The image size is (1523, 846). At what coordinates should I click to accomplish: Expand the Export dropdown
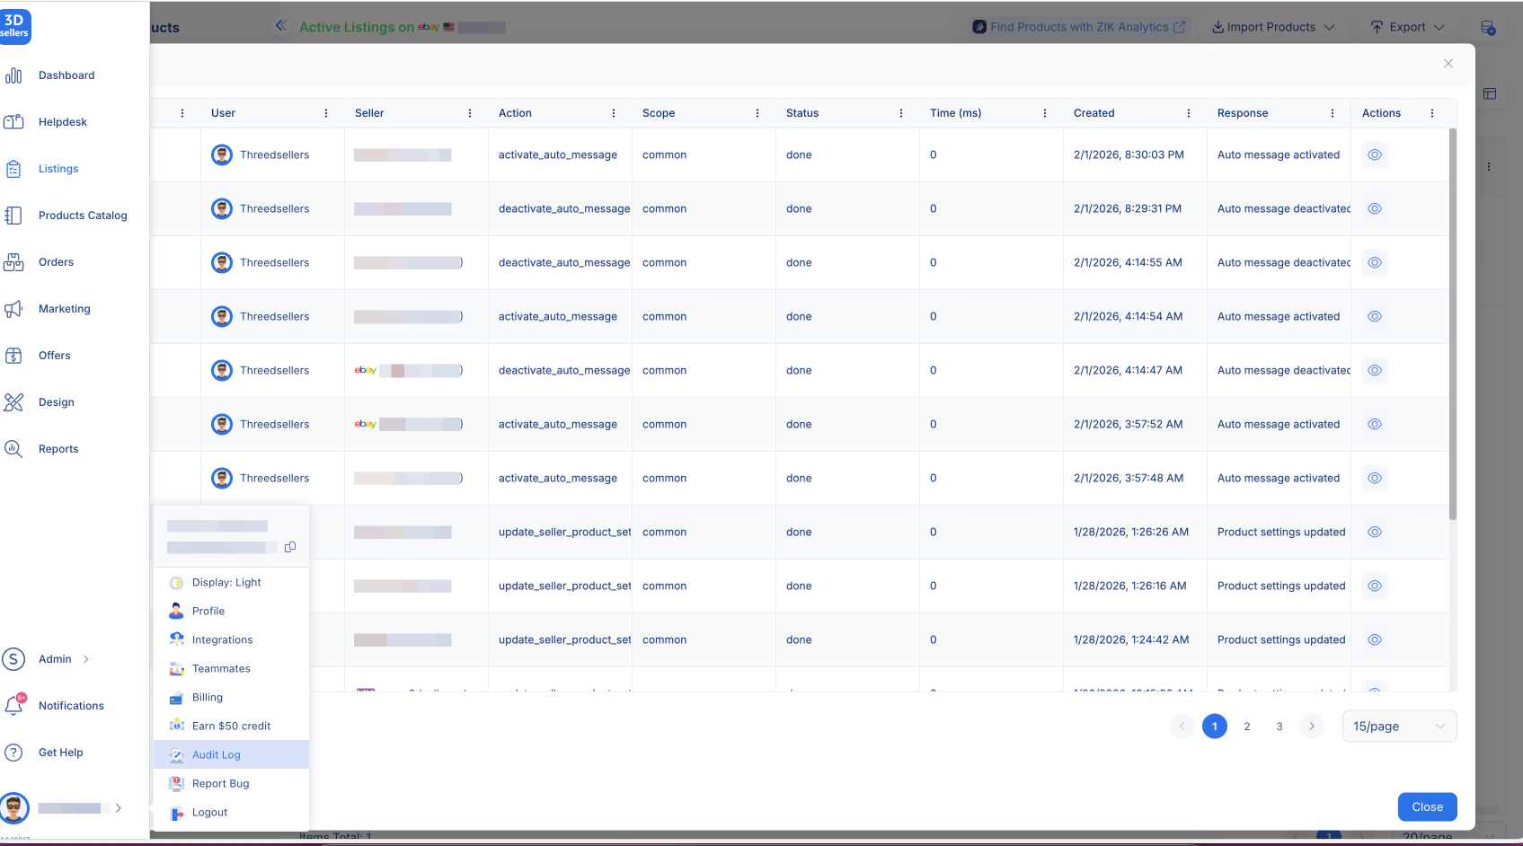1407,26
